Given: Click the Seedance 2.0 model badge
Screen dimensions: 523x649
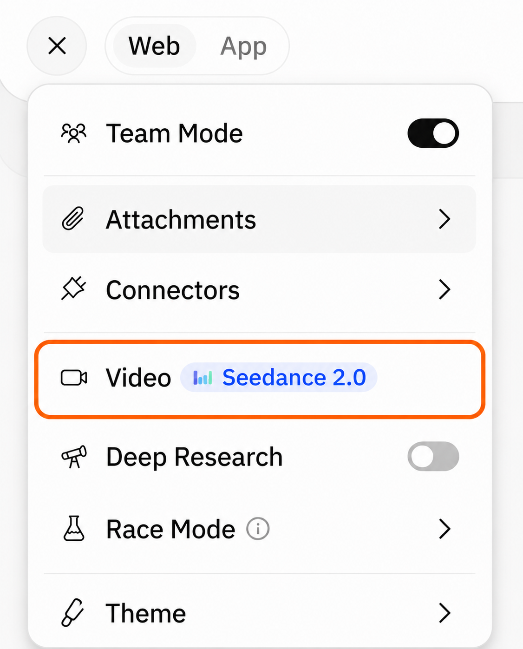Looking at the screenshot, I should click(x=279, y=377).
